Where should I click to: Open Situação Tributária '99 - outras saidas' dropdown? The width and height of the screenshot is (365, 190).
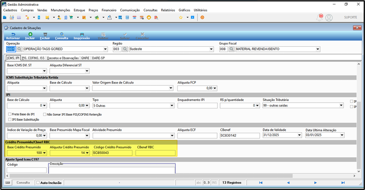click(341, 106)
